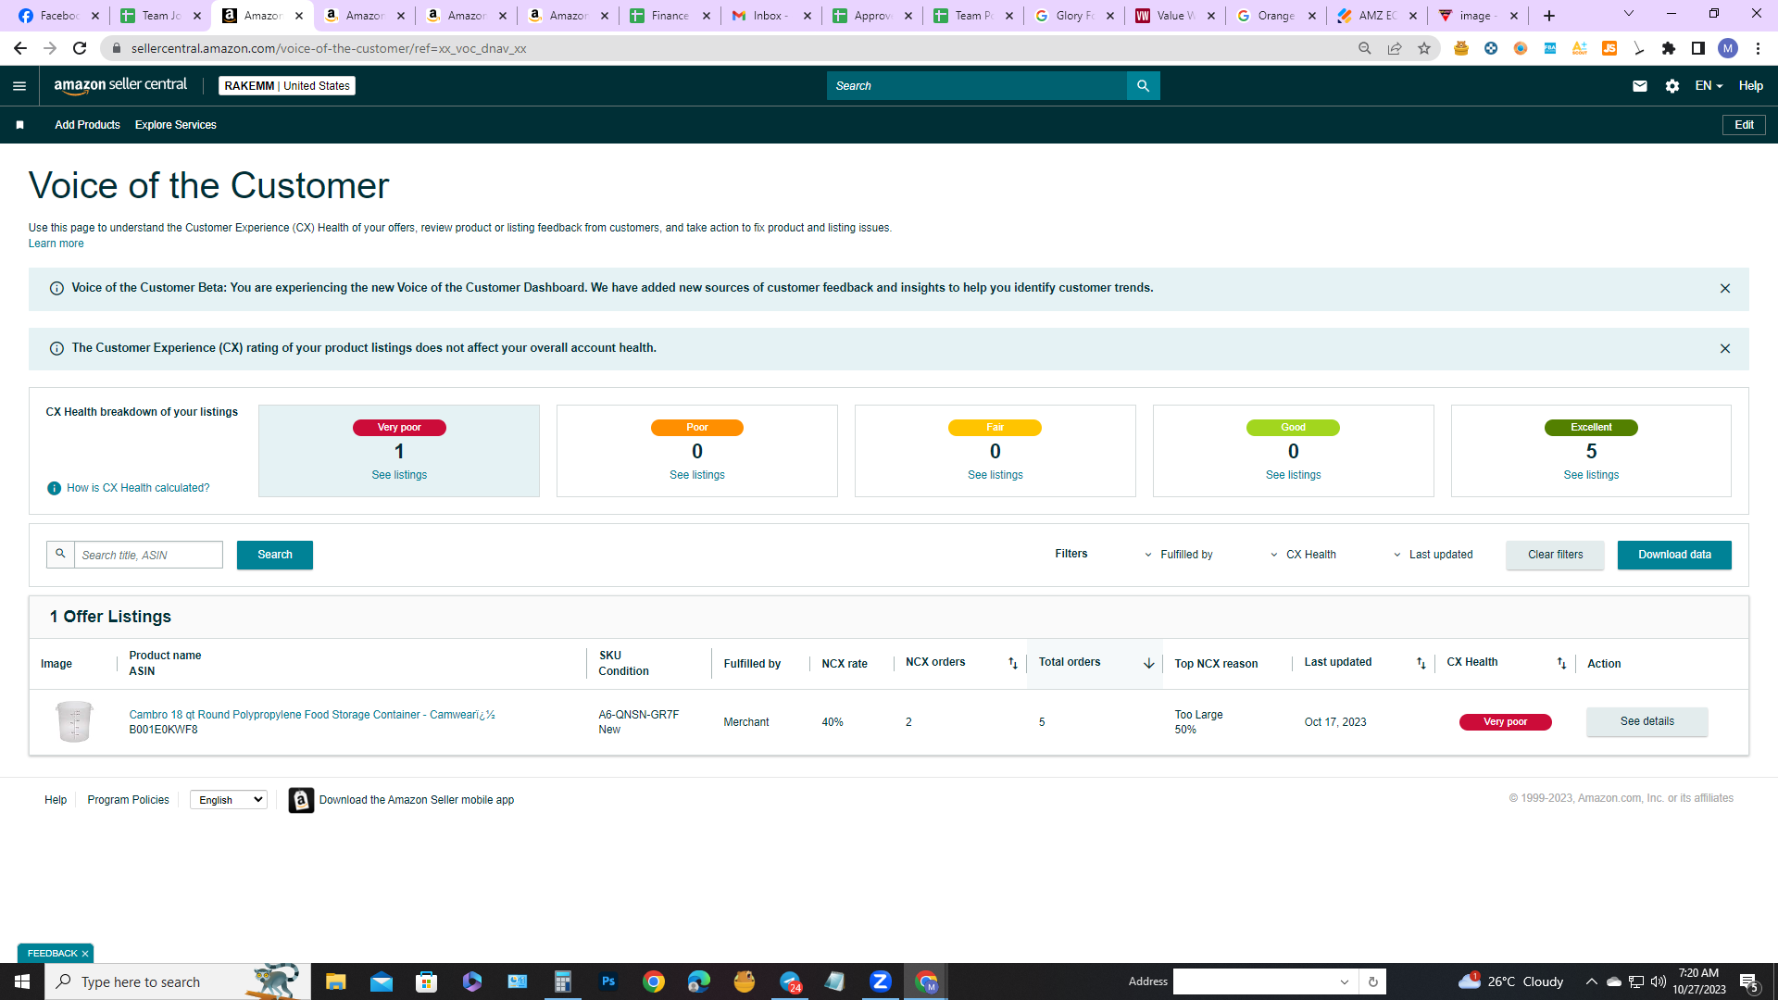Expand the Fulfilled by filter
The width and height of the screenshot is (1778, 1000).
(1178, 555)
